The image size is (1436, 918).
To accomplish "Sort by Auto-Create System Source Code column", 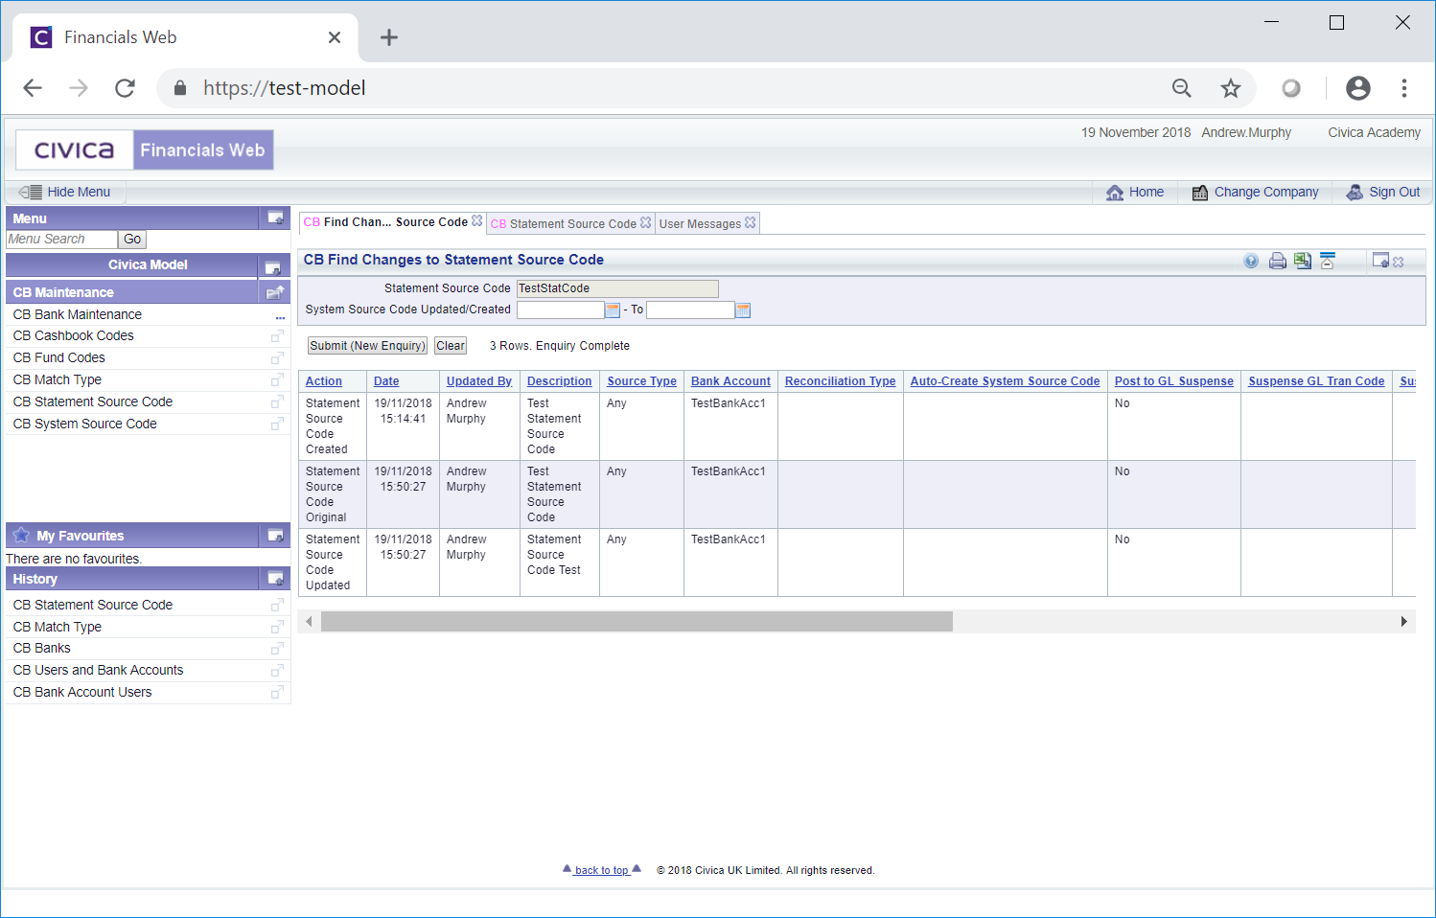I will [x=1006, y=381].
